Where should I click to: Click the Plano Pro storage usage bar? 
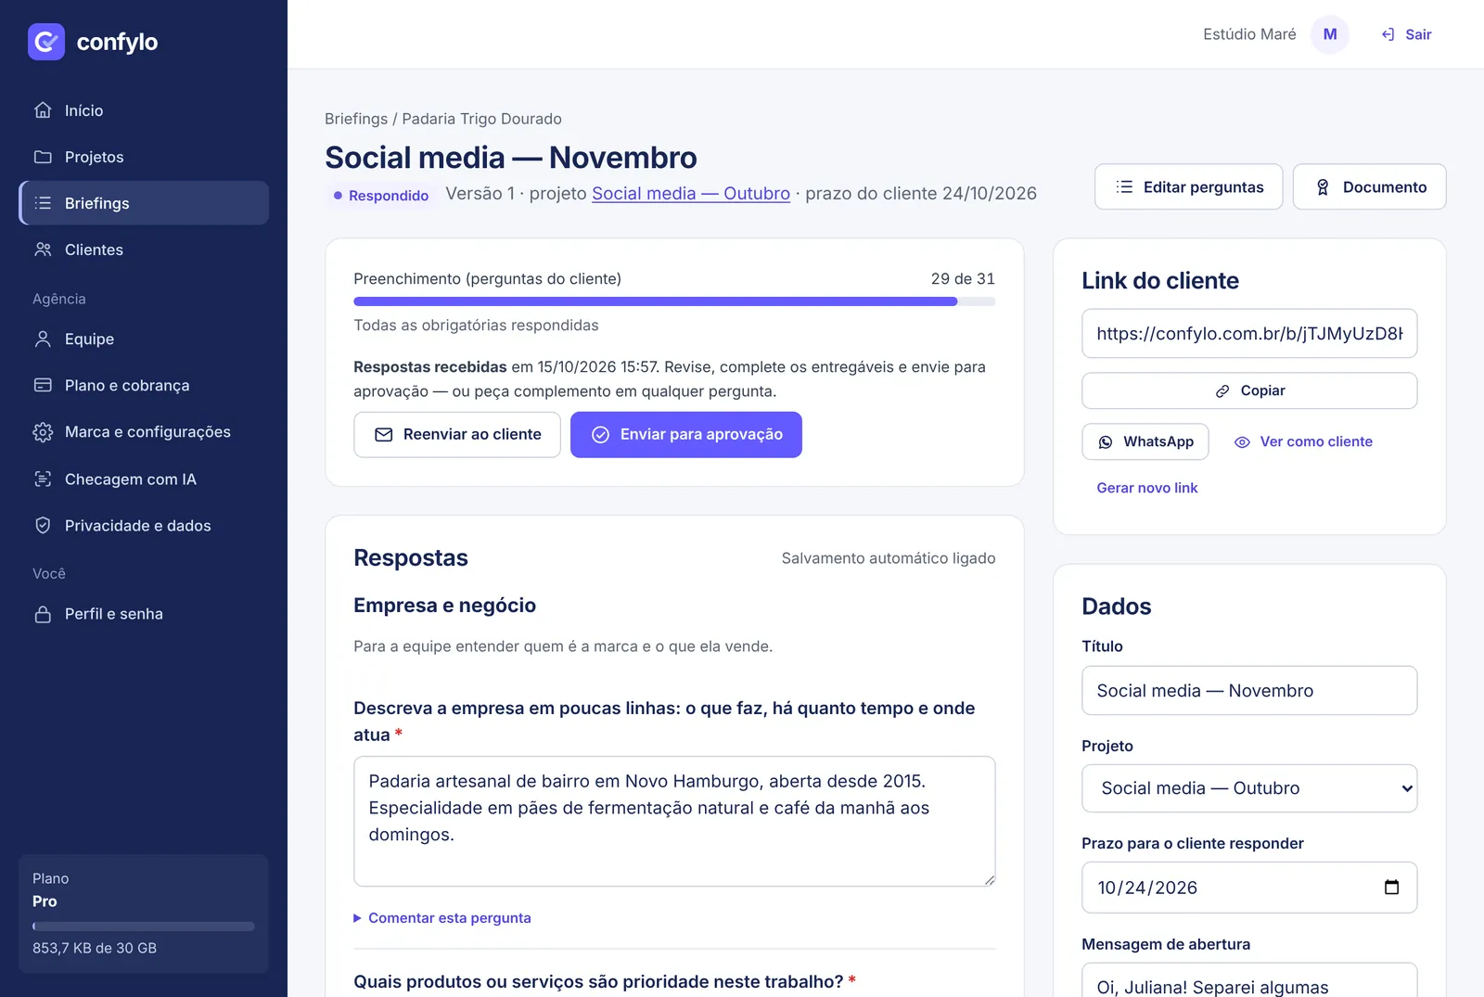click(144, 927)
